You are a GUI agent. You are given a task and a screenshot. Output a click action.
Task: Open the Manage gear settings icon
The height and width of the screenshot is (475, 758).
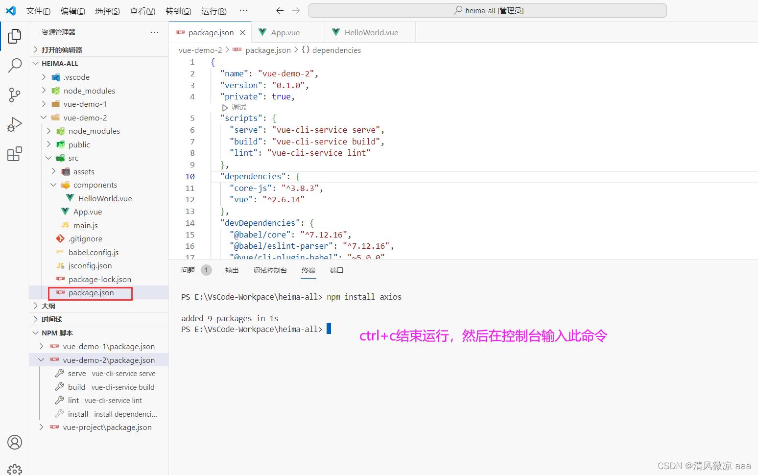click(15, 469)
